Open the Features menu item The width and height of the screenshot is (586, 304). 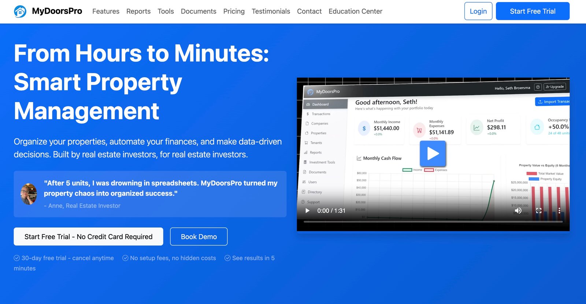(x=106, y=11)
